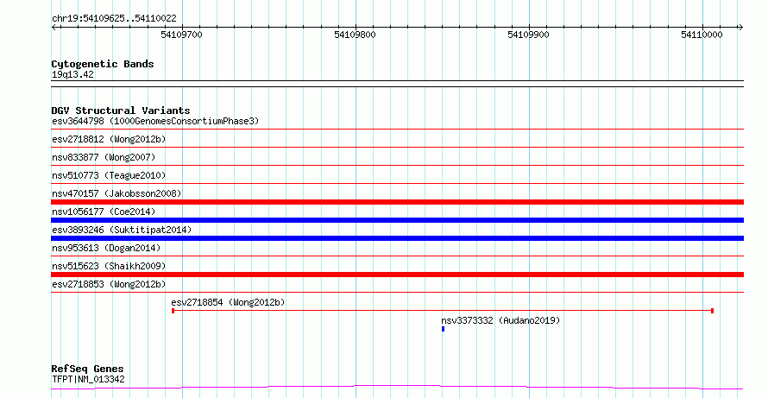Click ruler position label 54110000
Screen dimensions: 768x398
coord(702,35)
